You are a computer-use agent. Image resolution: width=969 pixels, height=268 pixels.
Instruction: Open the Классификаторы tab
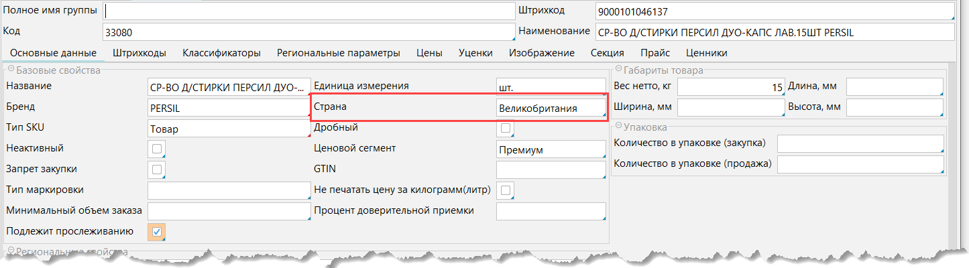click(221, 53)
